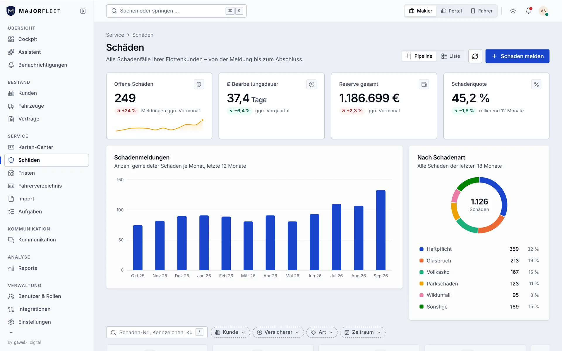This screenshot has height=351, width=562.
Task: Click the percent icon on Schadenquote card
Action: (536, 84)
